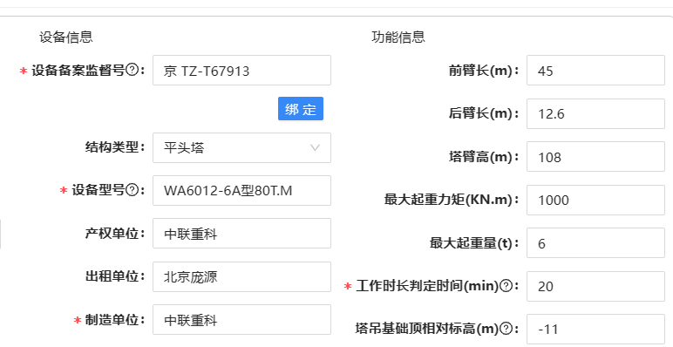Select the 后臂长(m) field showing 12.6
Image resolution: width=673 pixels, height=347 pixels.
pos(595,113)
